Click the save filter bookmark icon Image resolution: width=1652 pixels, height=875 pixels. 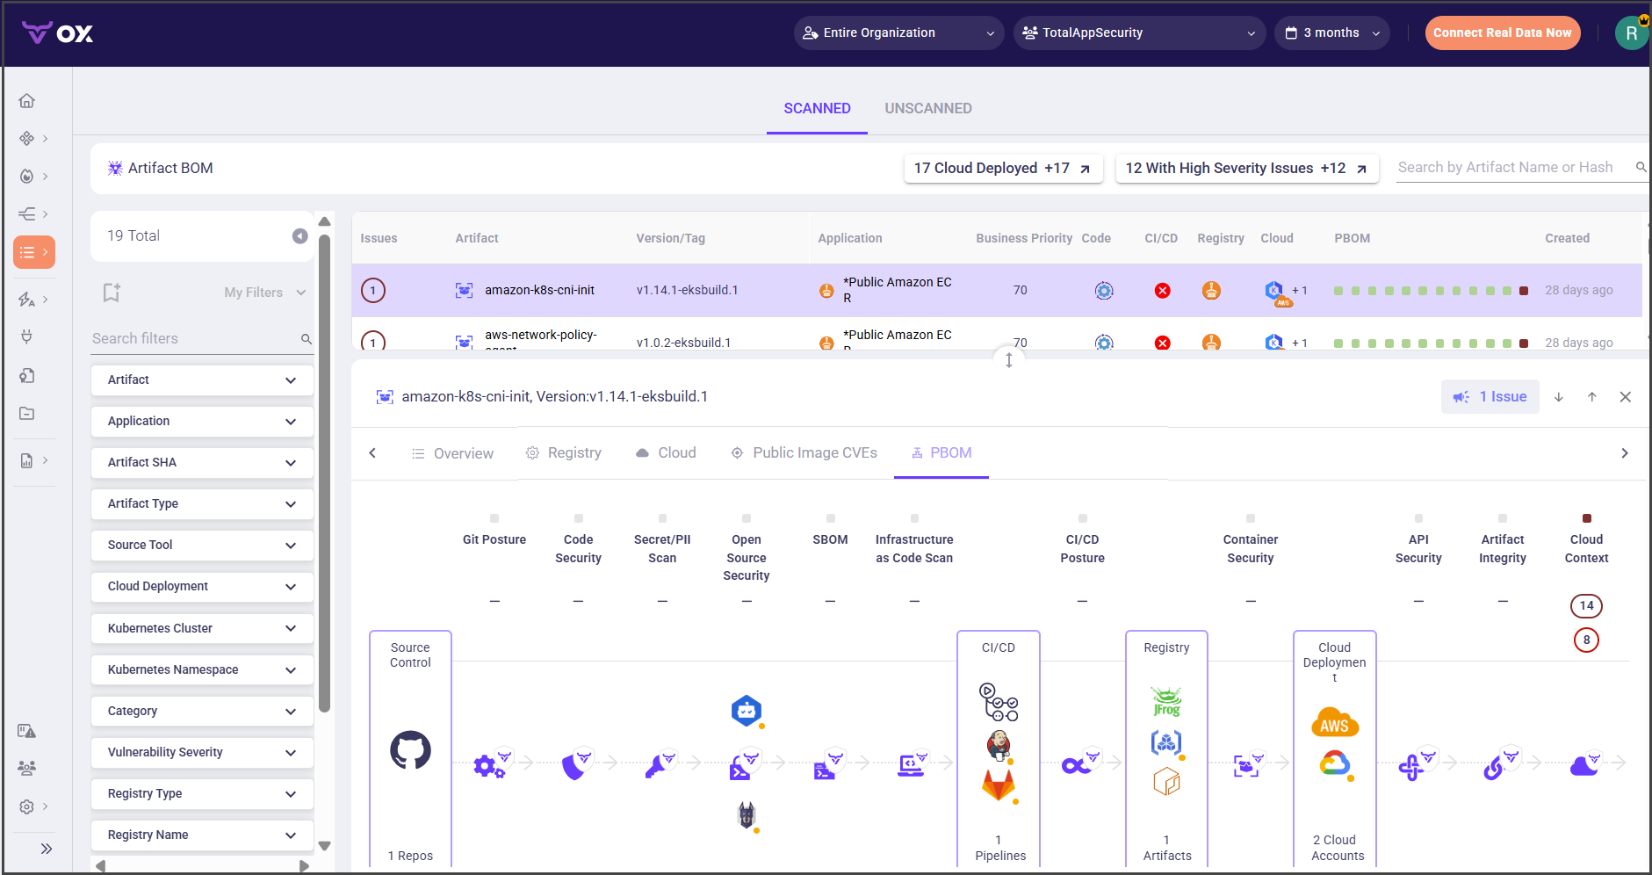112,293
